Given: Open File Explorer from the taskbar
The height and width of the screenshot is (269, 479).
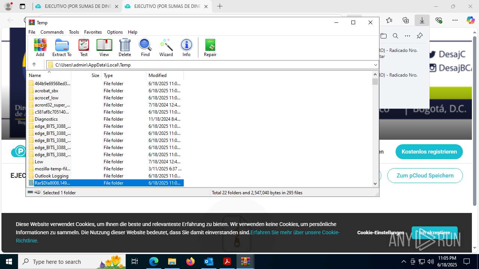Looking at the screenshot, I should pos(172,262).
